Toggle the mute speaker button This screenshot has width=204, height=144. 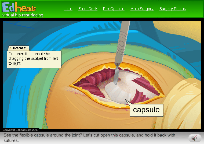pos(195,138)
